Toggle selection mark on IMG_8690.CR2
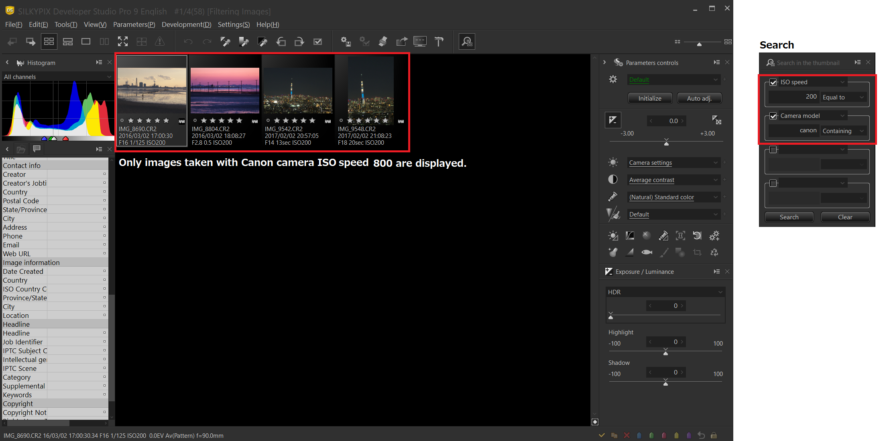 [122, 120]
